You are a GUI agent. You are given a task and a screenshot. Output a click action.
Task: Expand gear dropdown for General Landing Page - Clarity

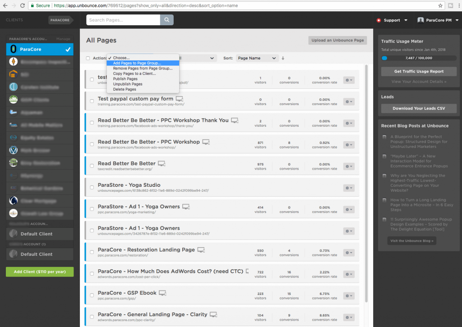pyautogui.click(x=349, y=317)
